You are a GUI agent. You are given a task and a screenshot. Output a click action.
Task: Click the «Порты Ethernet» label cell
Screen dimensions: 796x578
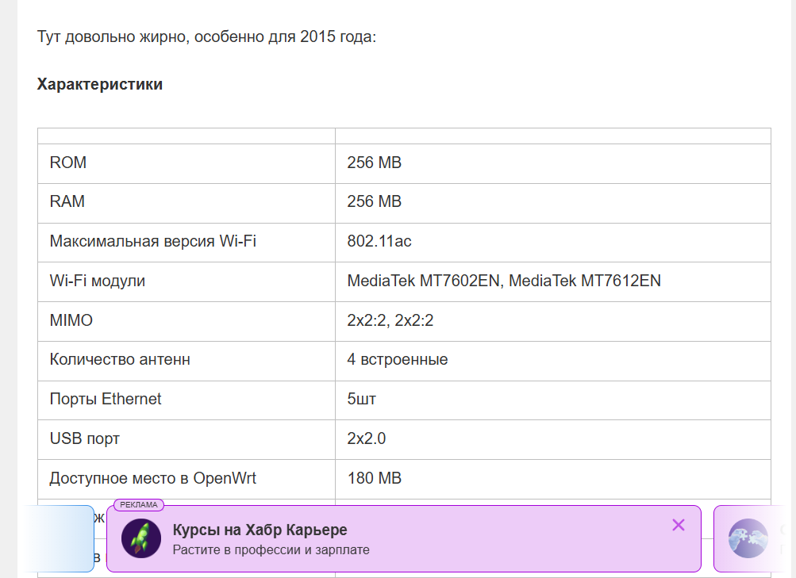tap(106, 399)
